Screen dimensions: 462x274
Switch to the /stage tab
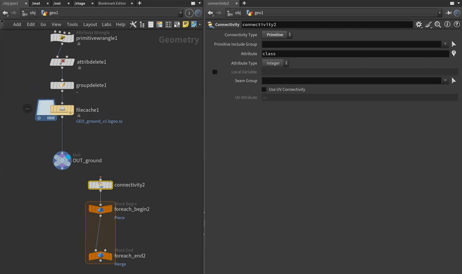tap(79, 3)
